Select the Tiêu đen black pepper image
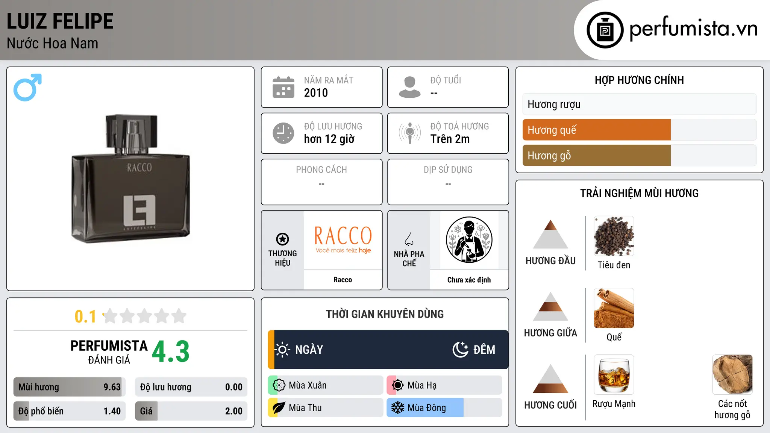 (x=614, y=236)
